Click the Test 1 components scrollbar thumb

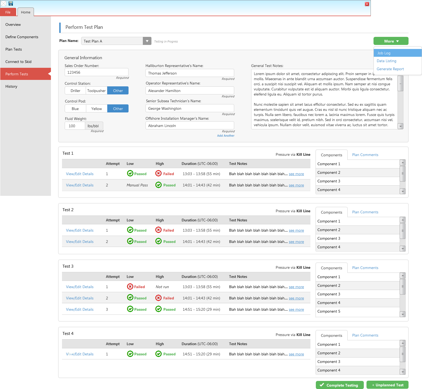point(402,174)
